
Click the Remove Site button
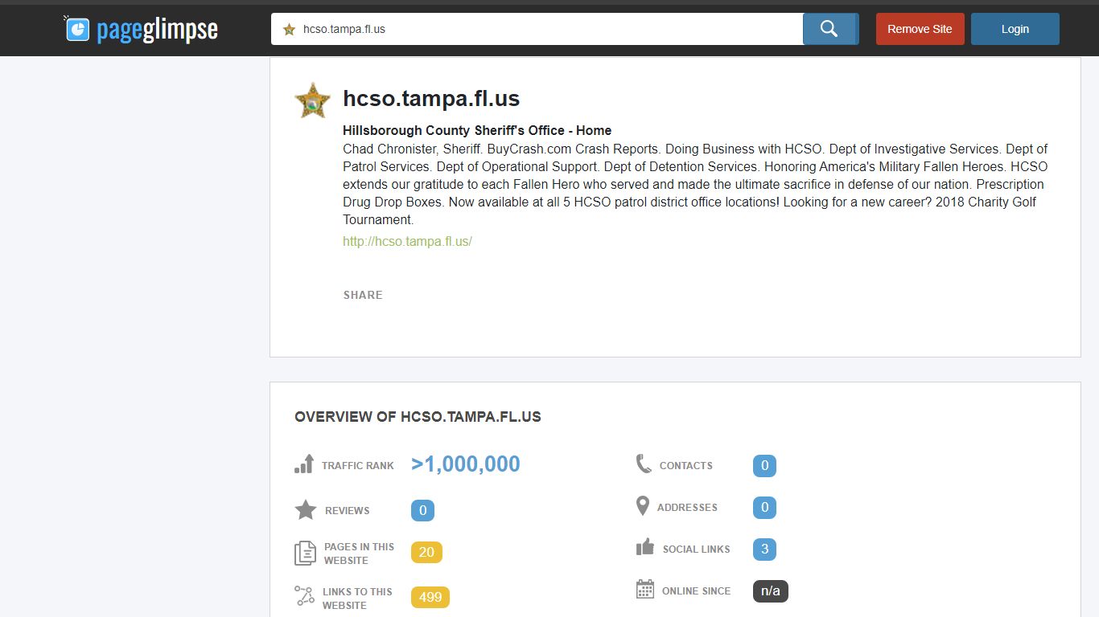(920, 29)
